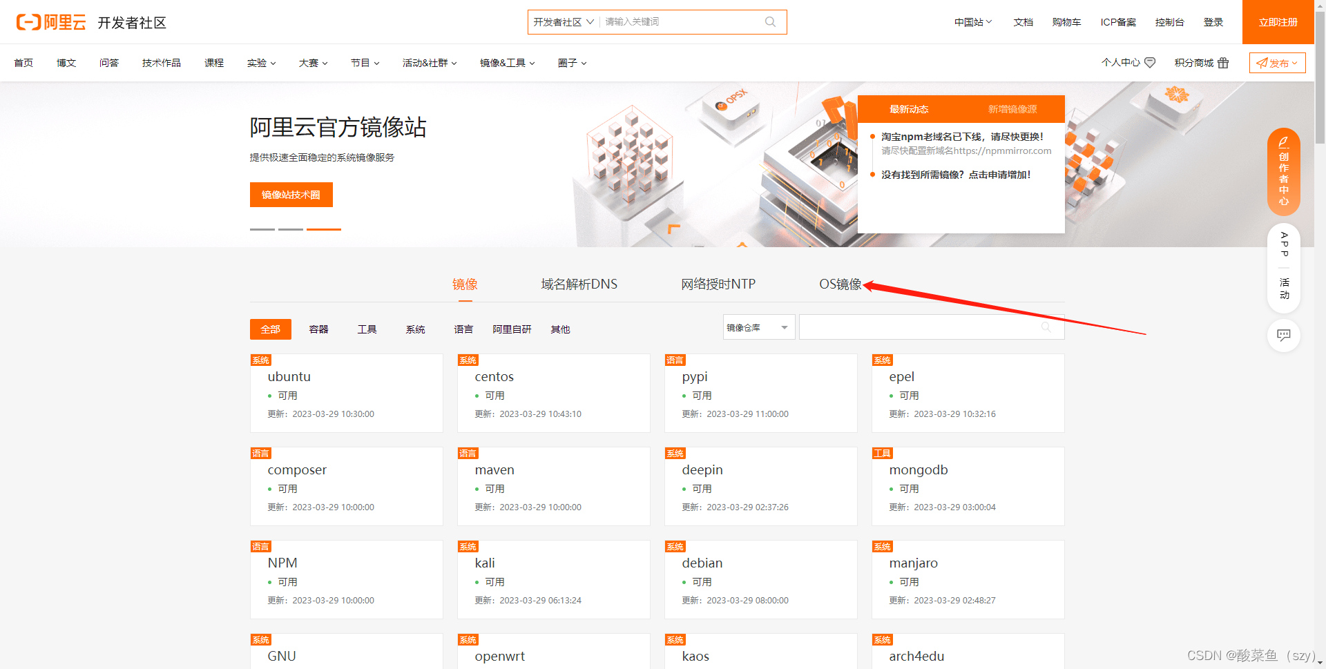Click the heart icon beside 个人中心
Screen dimensions: 1326x669
tap(1150, 63)
